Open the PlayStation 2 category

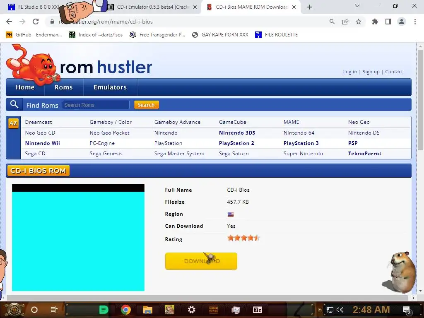point(236,143)
